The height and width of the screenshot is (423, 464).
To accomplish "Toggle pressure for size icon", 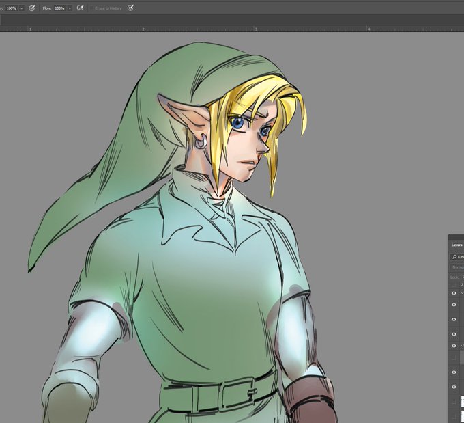I will [x=130, y=8].
